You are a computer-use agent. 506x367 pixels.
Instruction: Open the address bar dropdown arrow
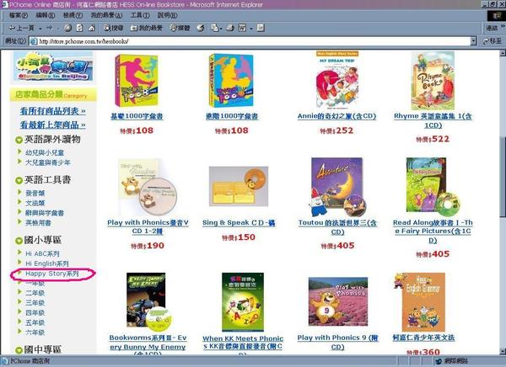click(x=473, y=41)
